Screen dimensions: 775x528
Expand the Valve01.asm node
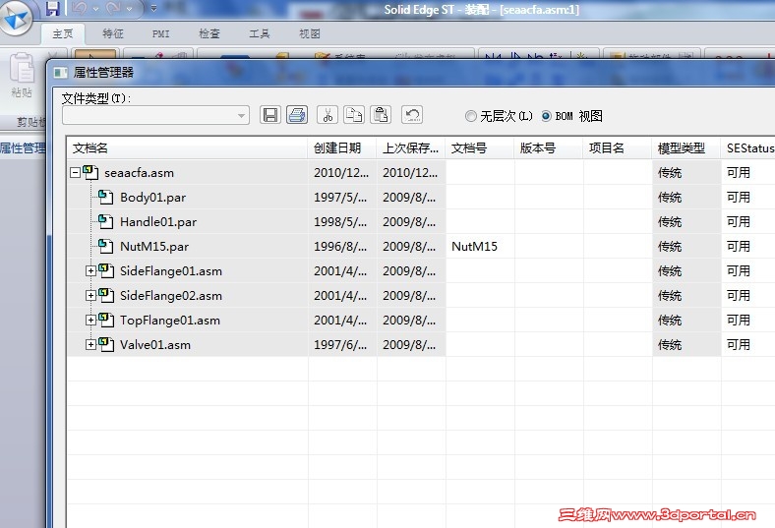click(90, 344)
